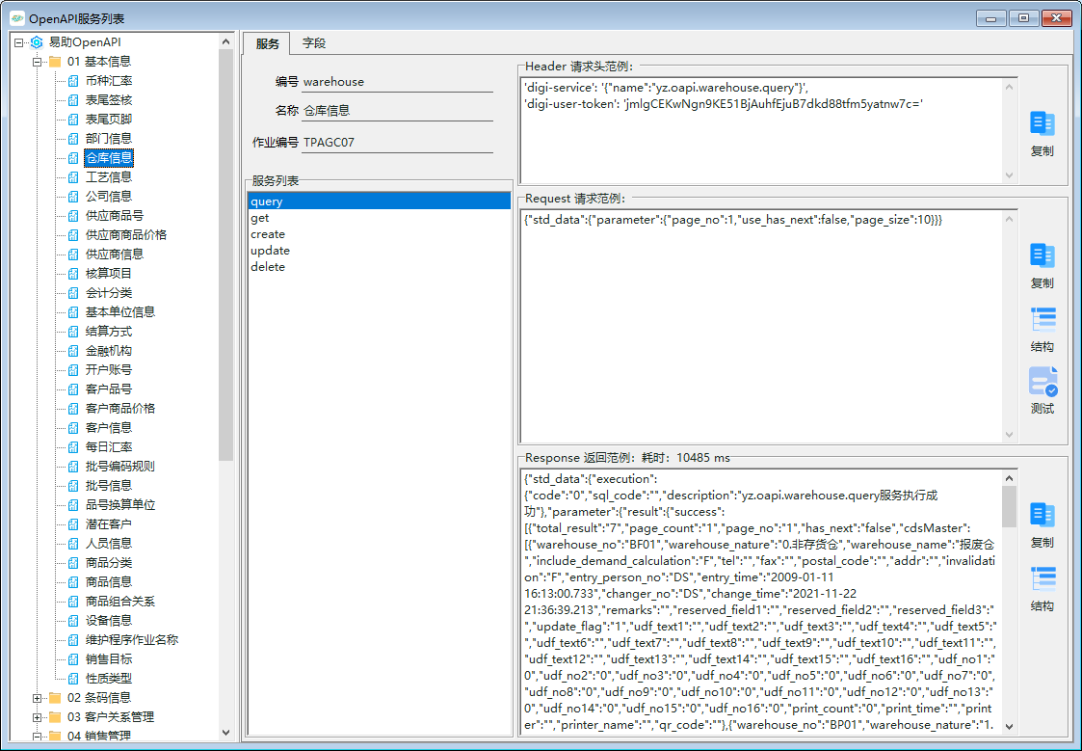Select the delete service entry
This screenshot has height=751, width=1082.
(x=268, y=267)
